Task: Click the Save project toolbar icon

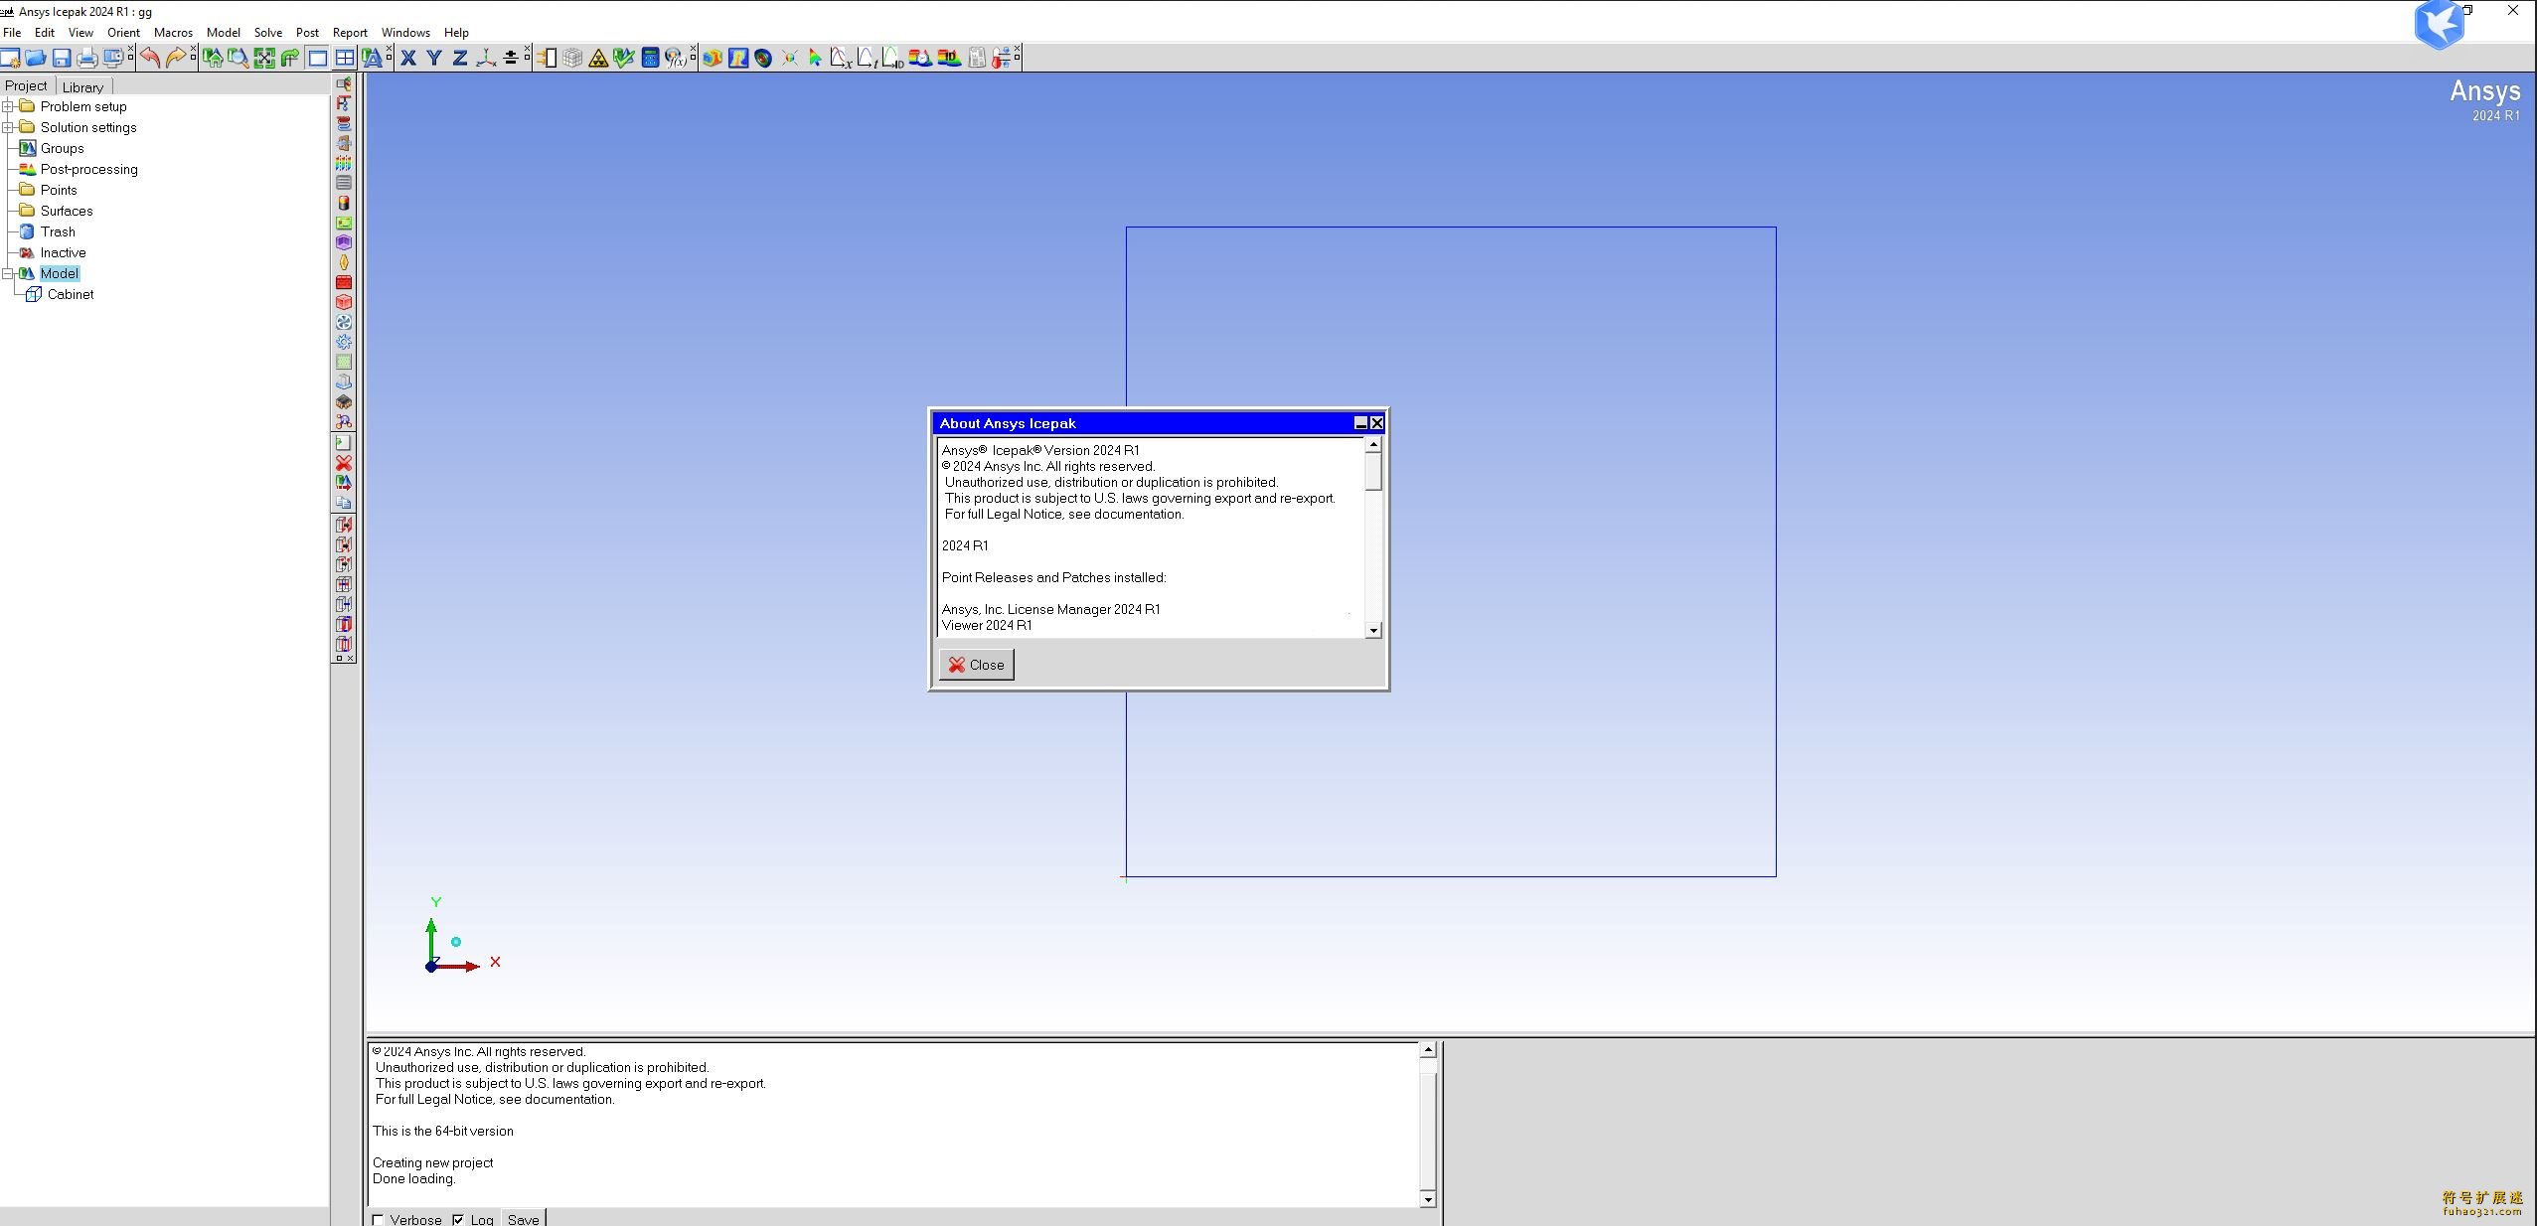Action: [x=62, y=58]
